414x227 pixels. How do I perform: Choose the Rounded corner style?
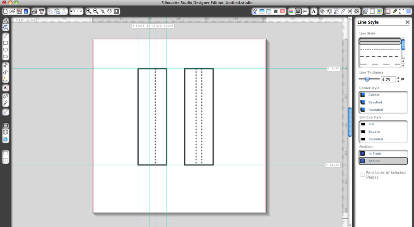[x=375, y=110]
